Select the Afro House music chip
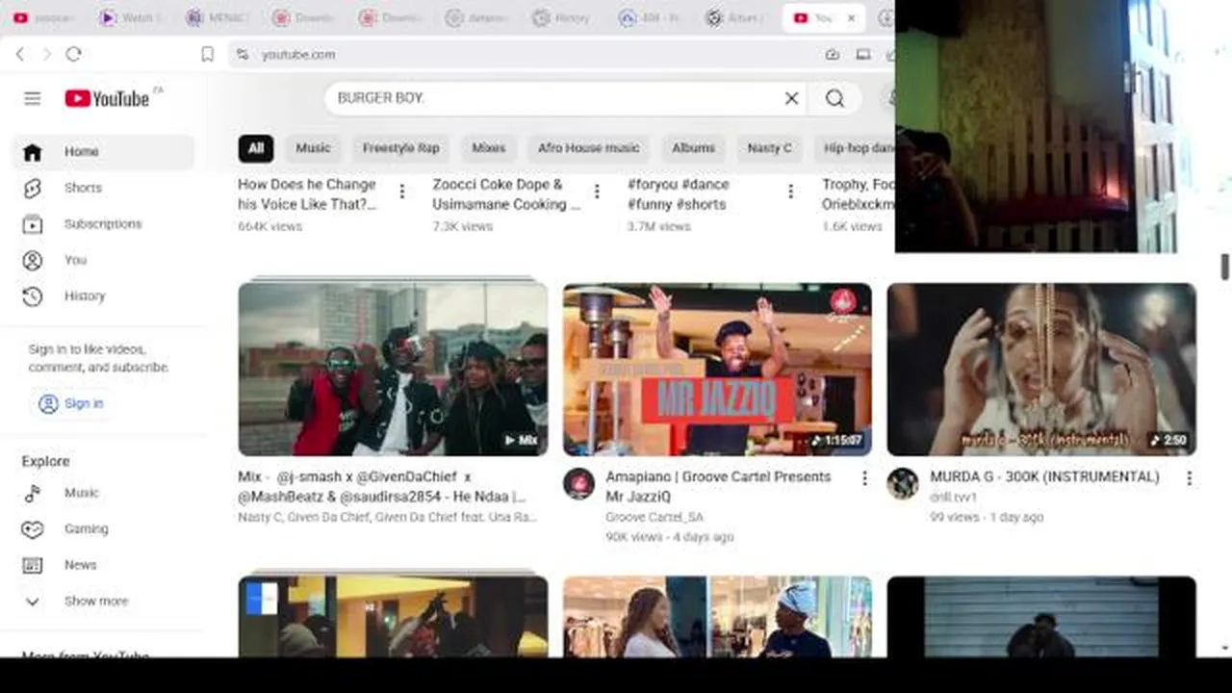The height and width of the screenshot is (693, 1232). pyautogui.click(x=588, y=148)
